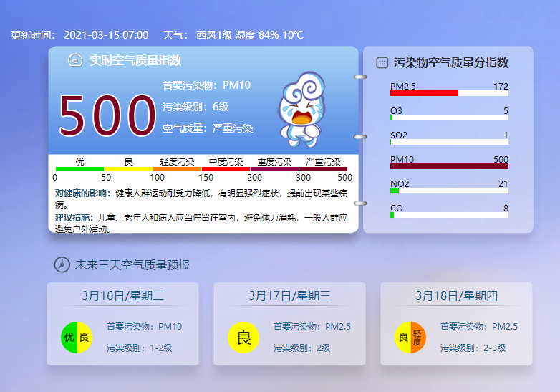Click the green 优 scale segment
The image size is (560, 392).
click(x=79, y=169)
